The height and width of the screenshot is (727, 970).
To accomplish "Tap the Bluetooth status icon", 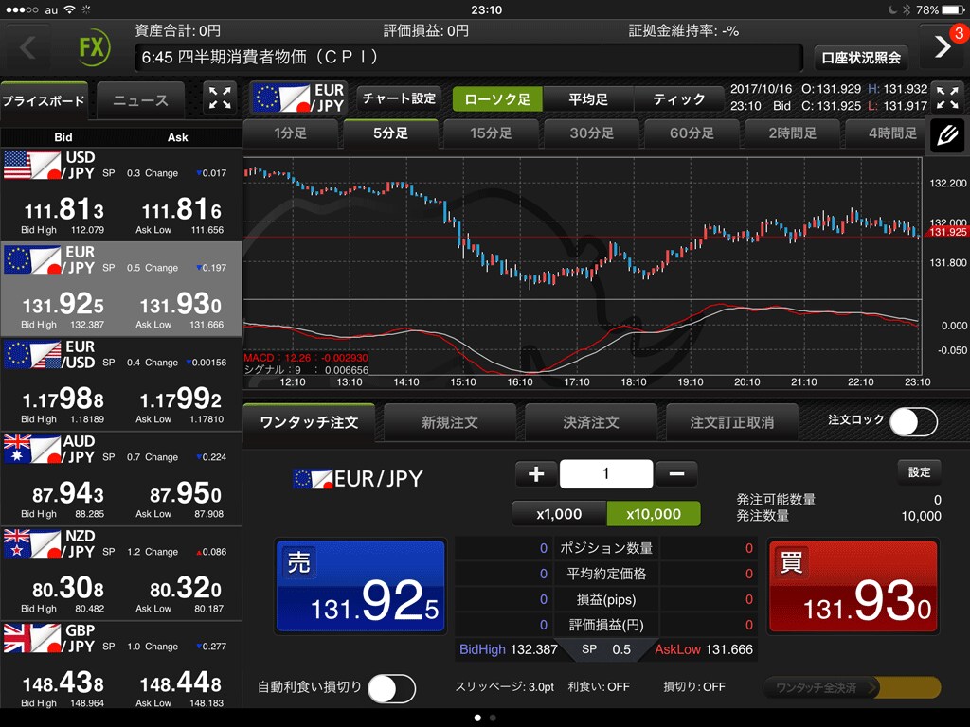I will pos(907,9).
